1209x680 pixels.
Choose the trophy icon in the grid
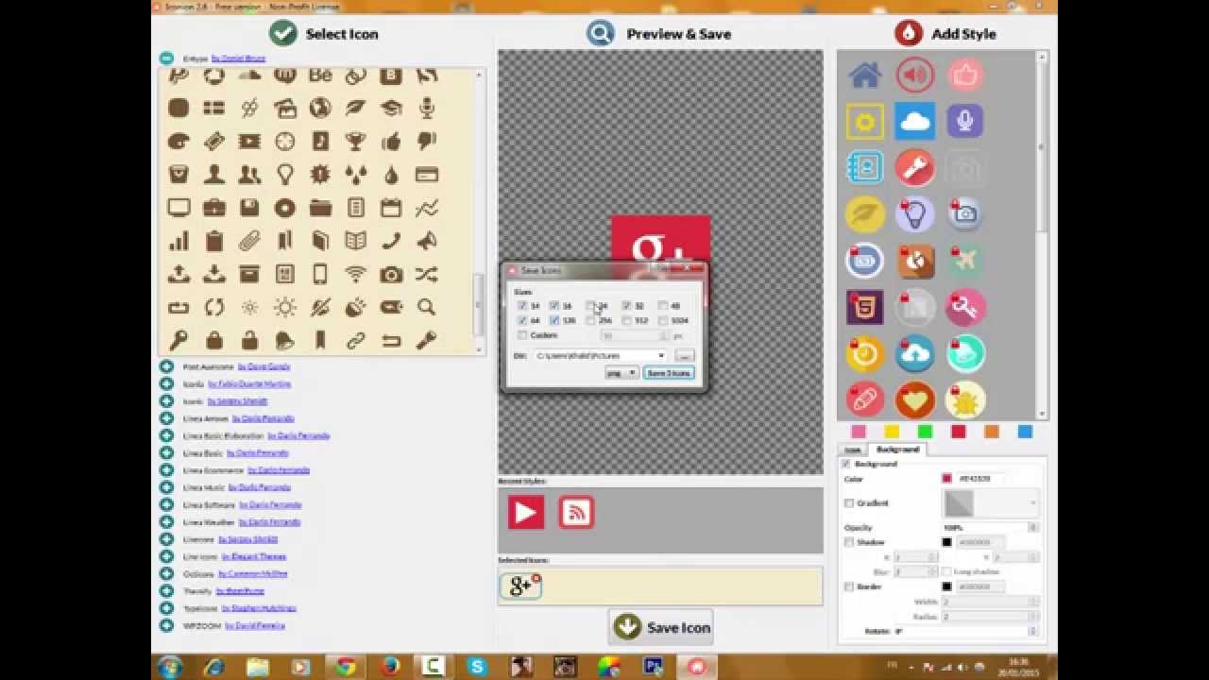[355, 142]
